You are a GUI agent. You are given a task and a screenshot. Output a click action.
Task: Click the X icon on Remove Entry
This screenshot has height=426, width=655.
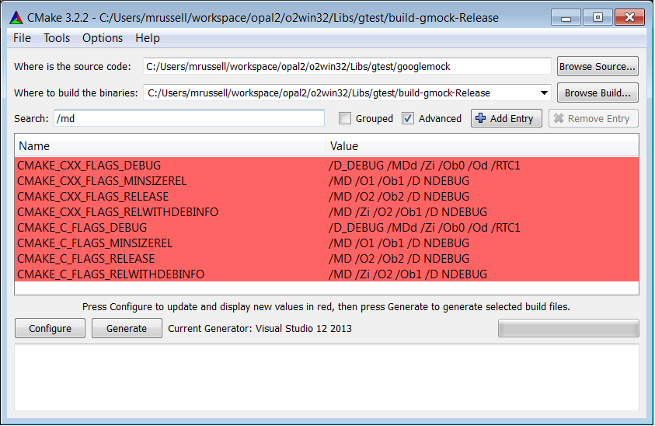tap(559, 118)
